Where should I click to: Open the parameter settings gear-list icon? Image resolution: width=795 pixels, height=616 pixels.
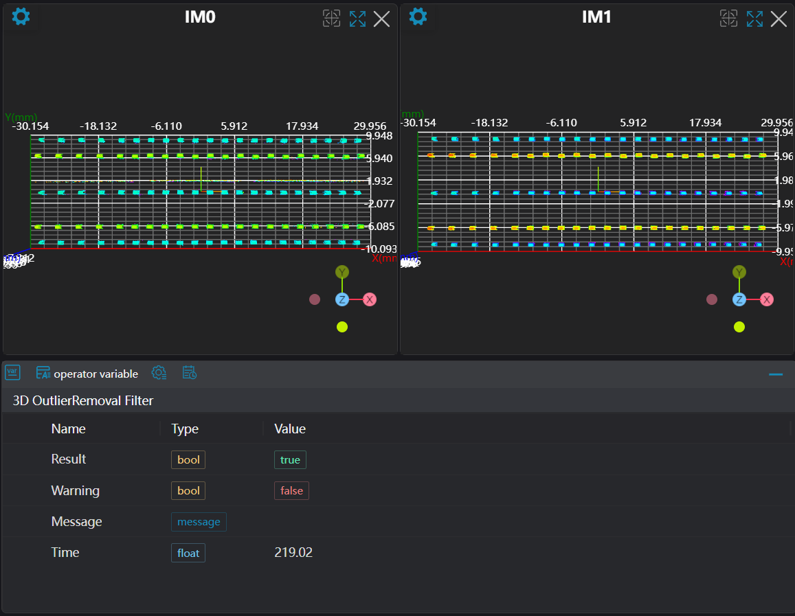pos(159,373)
